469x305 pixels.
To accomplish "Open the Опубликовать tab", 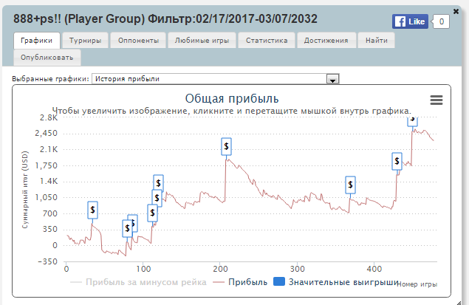I will (x=47, y=58).
